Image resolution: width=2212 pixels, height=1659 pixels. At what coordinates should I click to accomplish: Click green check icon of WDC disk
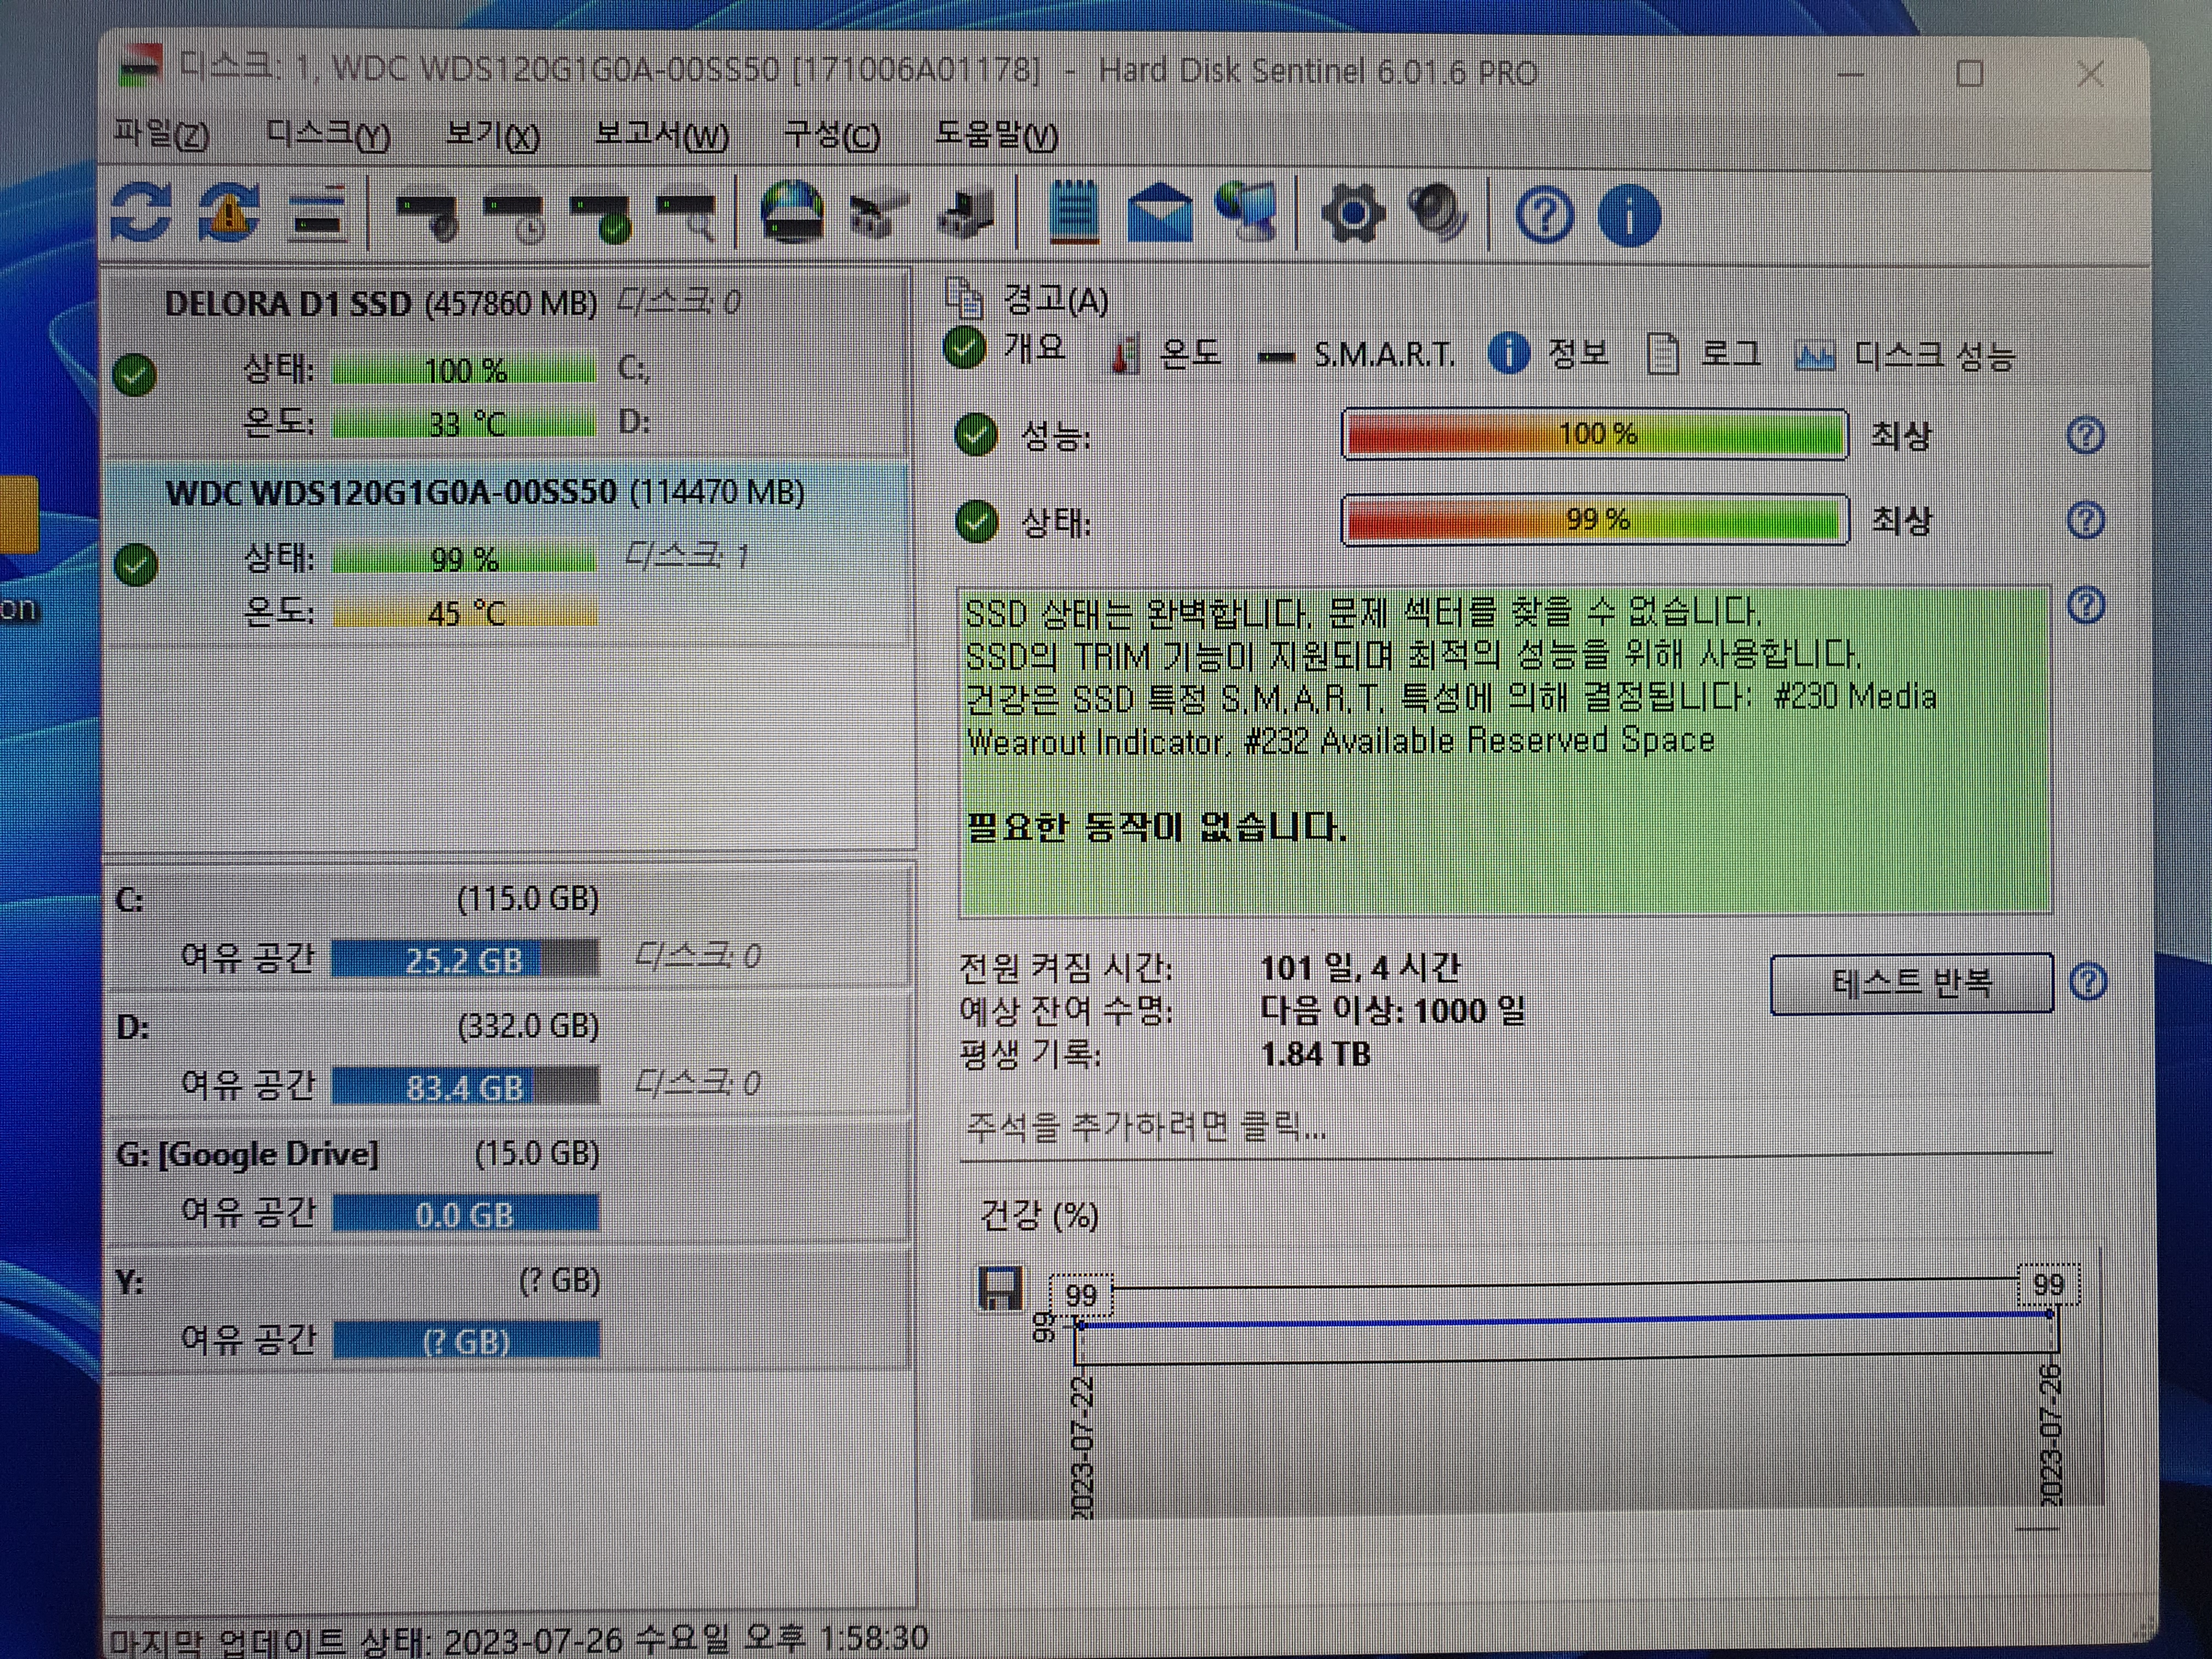point(136,565)
